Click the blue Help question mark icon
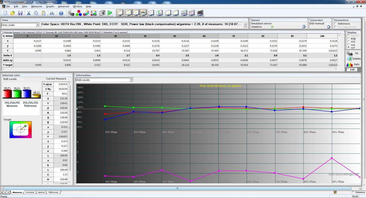366x198 pixels. pos(61,13)
